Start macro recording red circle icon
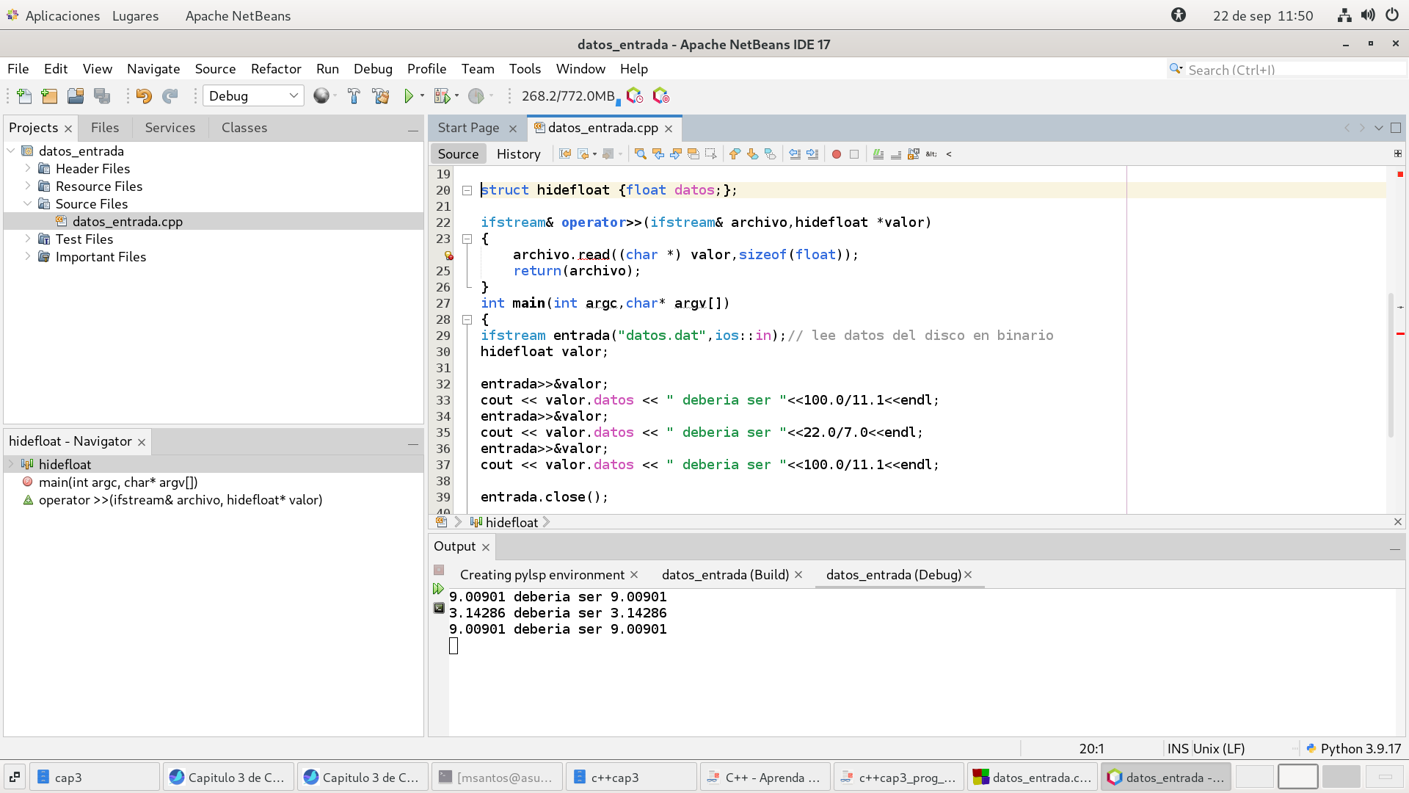 pyautogui.click(x=836, y=154)
